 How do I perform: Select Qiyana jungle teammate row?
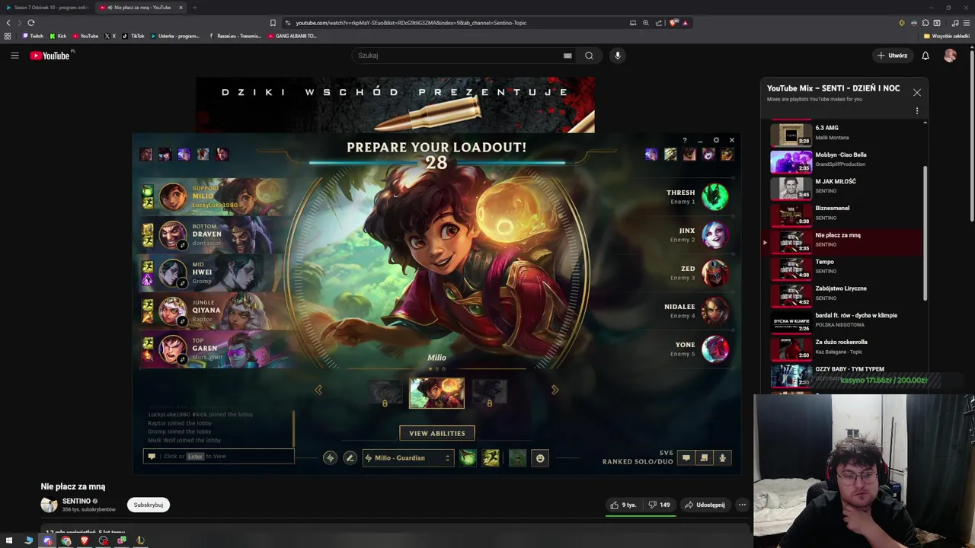point(213,311)
